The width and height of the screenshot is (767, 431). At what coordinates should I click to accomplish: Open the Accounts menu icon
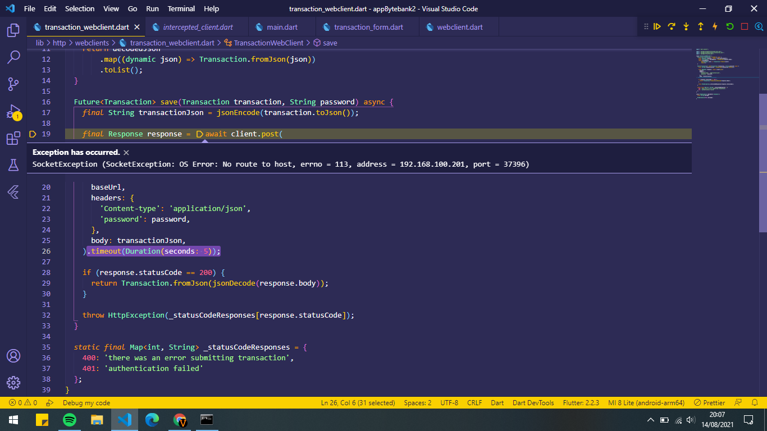[13, 356]
